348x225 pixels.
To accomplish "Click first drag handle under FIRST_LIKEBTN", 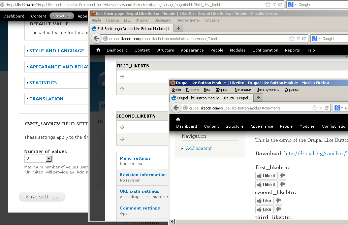I will tap(122, 77).
